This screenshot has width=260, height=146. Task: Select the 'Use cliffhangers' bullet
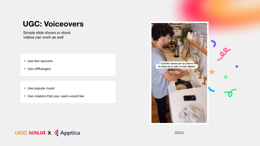coord(39,69)
